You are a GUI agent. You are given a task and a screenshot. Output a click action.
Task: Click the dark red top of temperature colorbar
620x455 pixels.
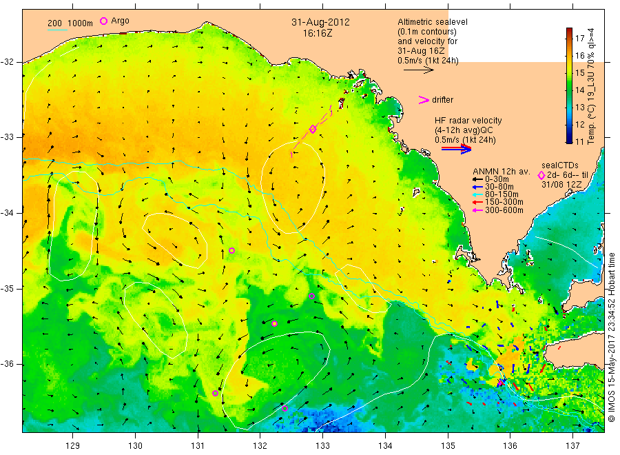point(570,30)
